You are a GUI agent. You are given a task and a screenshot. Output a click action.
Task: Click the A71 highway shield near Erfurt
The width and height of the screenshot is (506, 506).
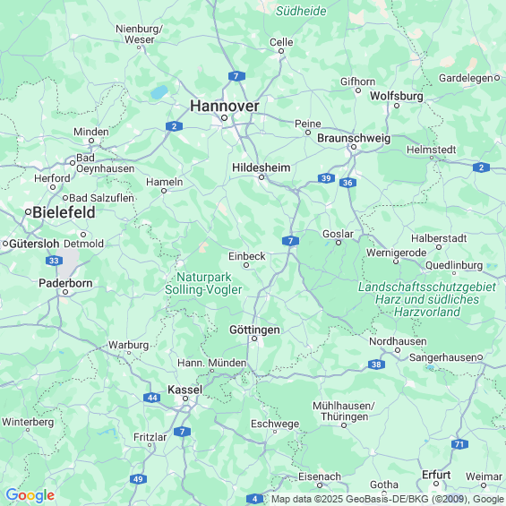click(x=459, y=444)
